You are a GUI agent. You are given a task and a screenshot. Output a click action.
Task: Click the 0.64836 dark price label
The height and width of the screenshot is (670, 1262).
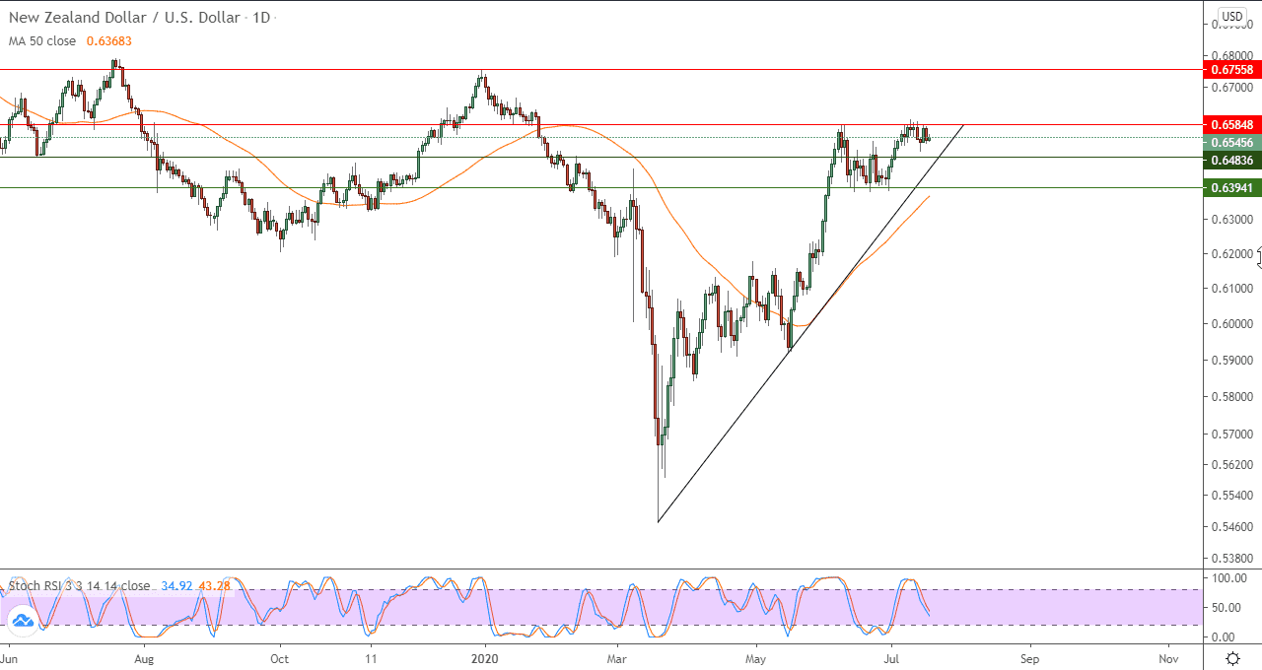1232,161
